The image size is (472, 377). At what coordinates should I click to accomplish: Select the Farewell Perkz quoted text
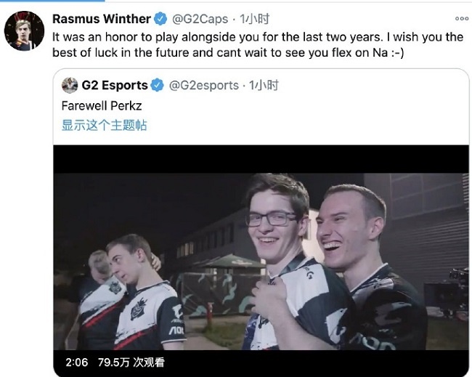pyautogui.click(x=102, y=106)
